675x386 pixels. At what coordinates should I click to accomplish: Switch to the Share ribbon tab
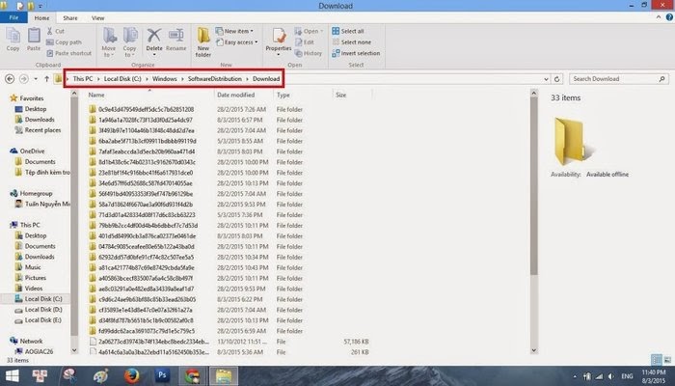(70, 18)
